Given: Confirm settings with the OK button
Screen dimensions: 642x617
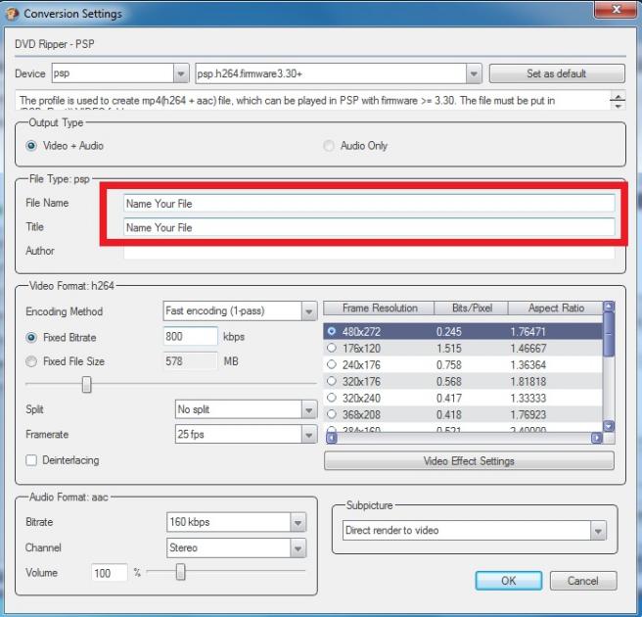Looking at the screenshot, I should [508, 581].
